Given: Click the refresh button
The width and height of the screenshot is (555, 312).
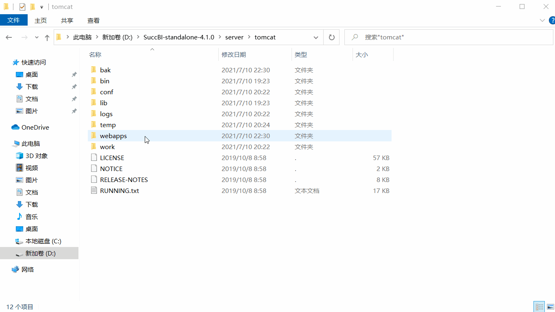Looking at the screenshot, I should (331, 37).
